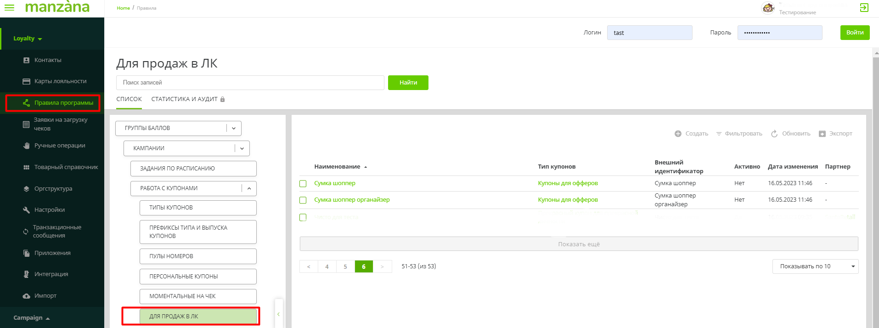The height and width of the screenshot is (328, 879).
Task: Open the Показывать по 10 dropdown
Action: 815,266
